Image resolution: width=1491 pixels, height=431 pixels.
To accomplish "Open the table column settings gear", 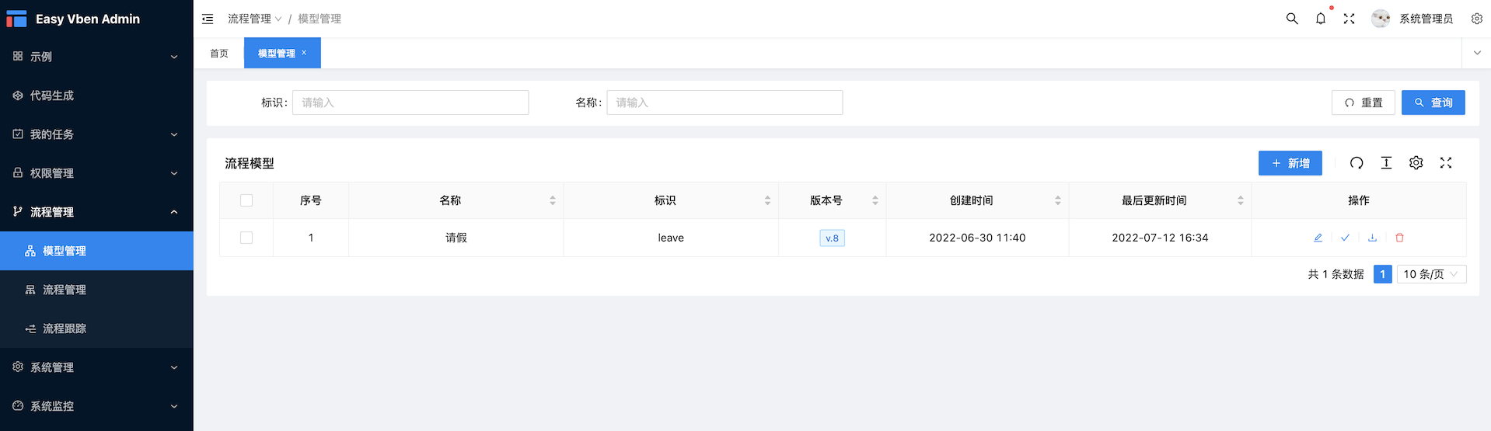I will (x=1416, y=163).
